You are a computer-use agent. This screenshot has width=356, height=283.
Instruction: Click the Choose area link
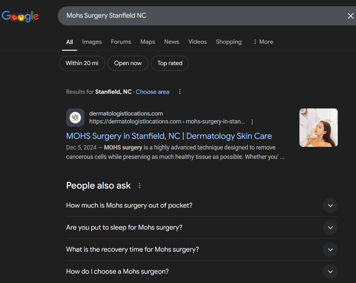point(153,92)
